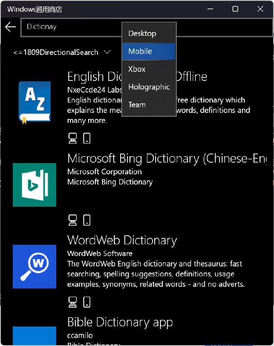
Task: Click the mobile device icon under Bing Dictionary
Action: pyautogui.click(x=86, y=220)
